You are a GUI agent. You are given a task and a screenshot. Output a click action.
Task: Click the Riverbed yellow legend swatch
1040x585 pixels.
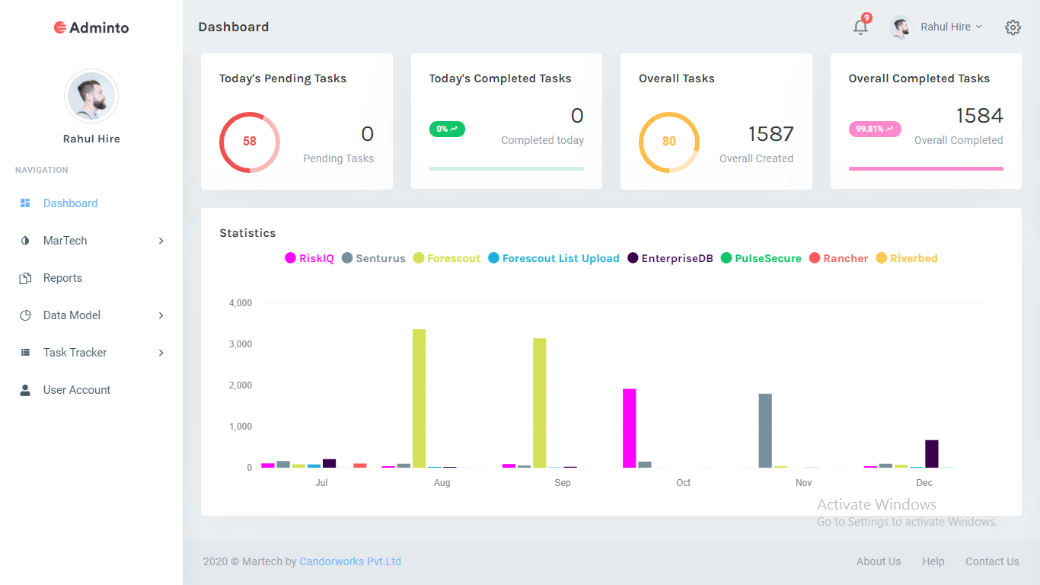click(x=882, y=258)
